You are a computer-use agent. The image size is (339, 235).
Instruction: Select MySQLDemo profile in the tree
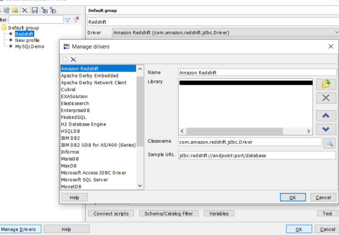[29, 46]
